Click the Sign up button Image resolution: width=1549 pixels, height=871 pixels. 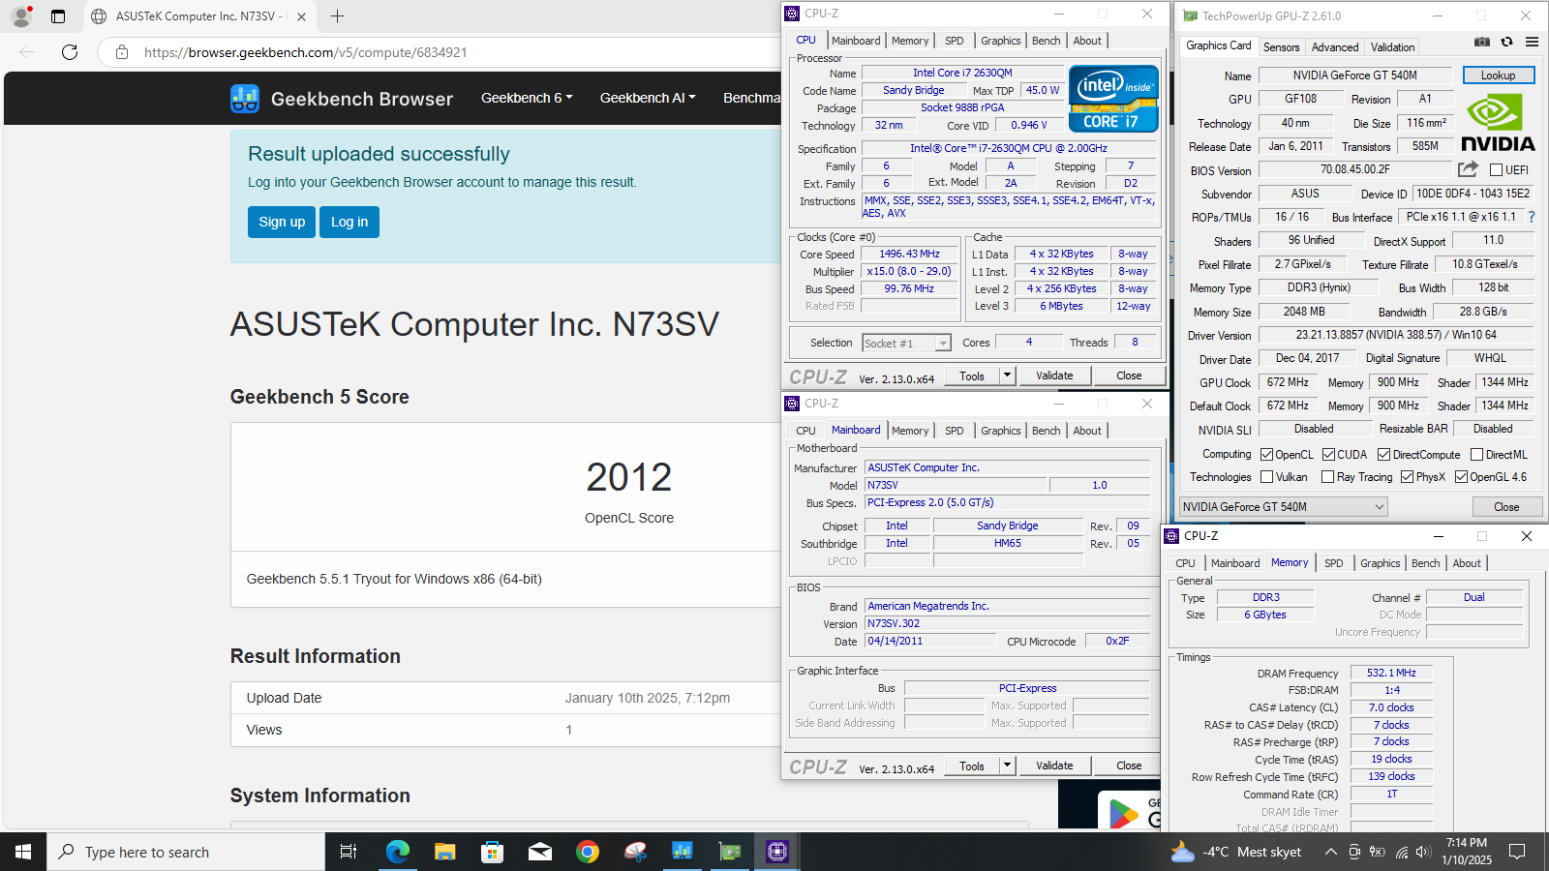tap(282, 222)
